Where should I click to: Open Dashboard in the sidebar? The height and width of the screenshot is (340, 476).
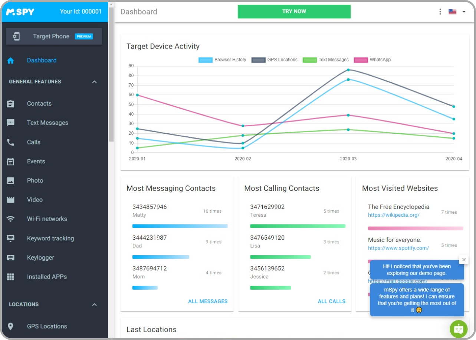(42, 60)
